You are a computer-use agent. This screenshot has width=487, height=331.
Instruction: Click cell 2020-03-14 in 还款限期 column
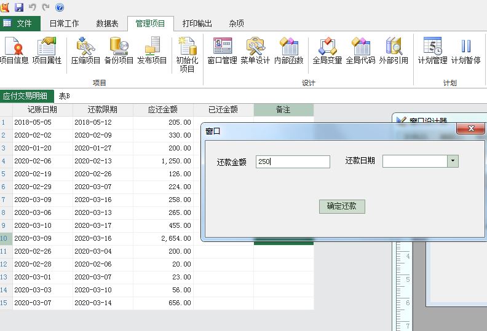[103, 303]
